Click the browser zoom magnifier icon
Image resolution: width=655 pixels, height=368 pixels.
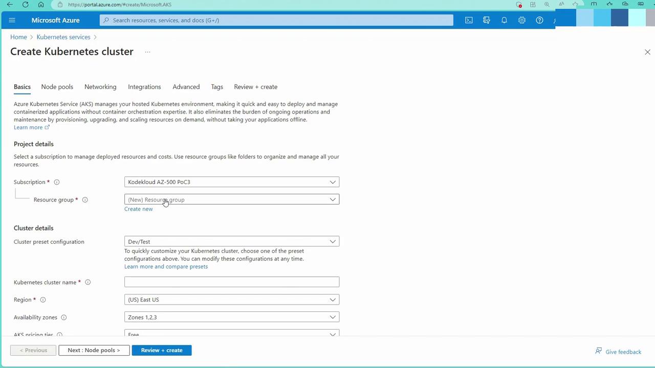(x=547, y=5)
